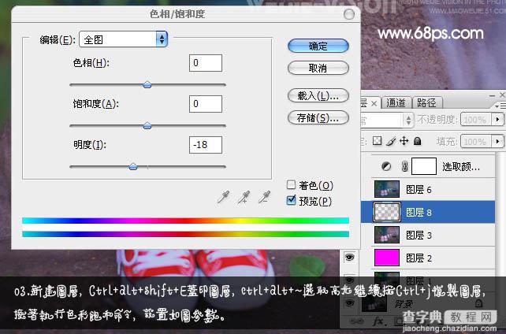This screenshot has width=506, height=334.
Task: Click the 图层 6 thumbnail
Action: coord(387,189)
